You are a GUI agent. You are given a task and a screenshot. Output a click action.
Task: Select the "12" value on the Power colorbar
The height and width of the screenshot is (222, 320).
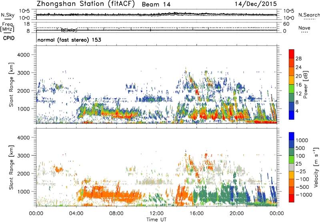coord(298,94)
